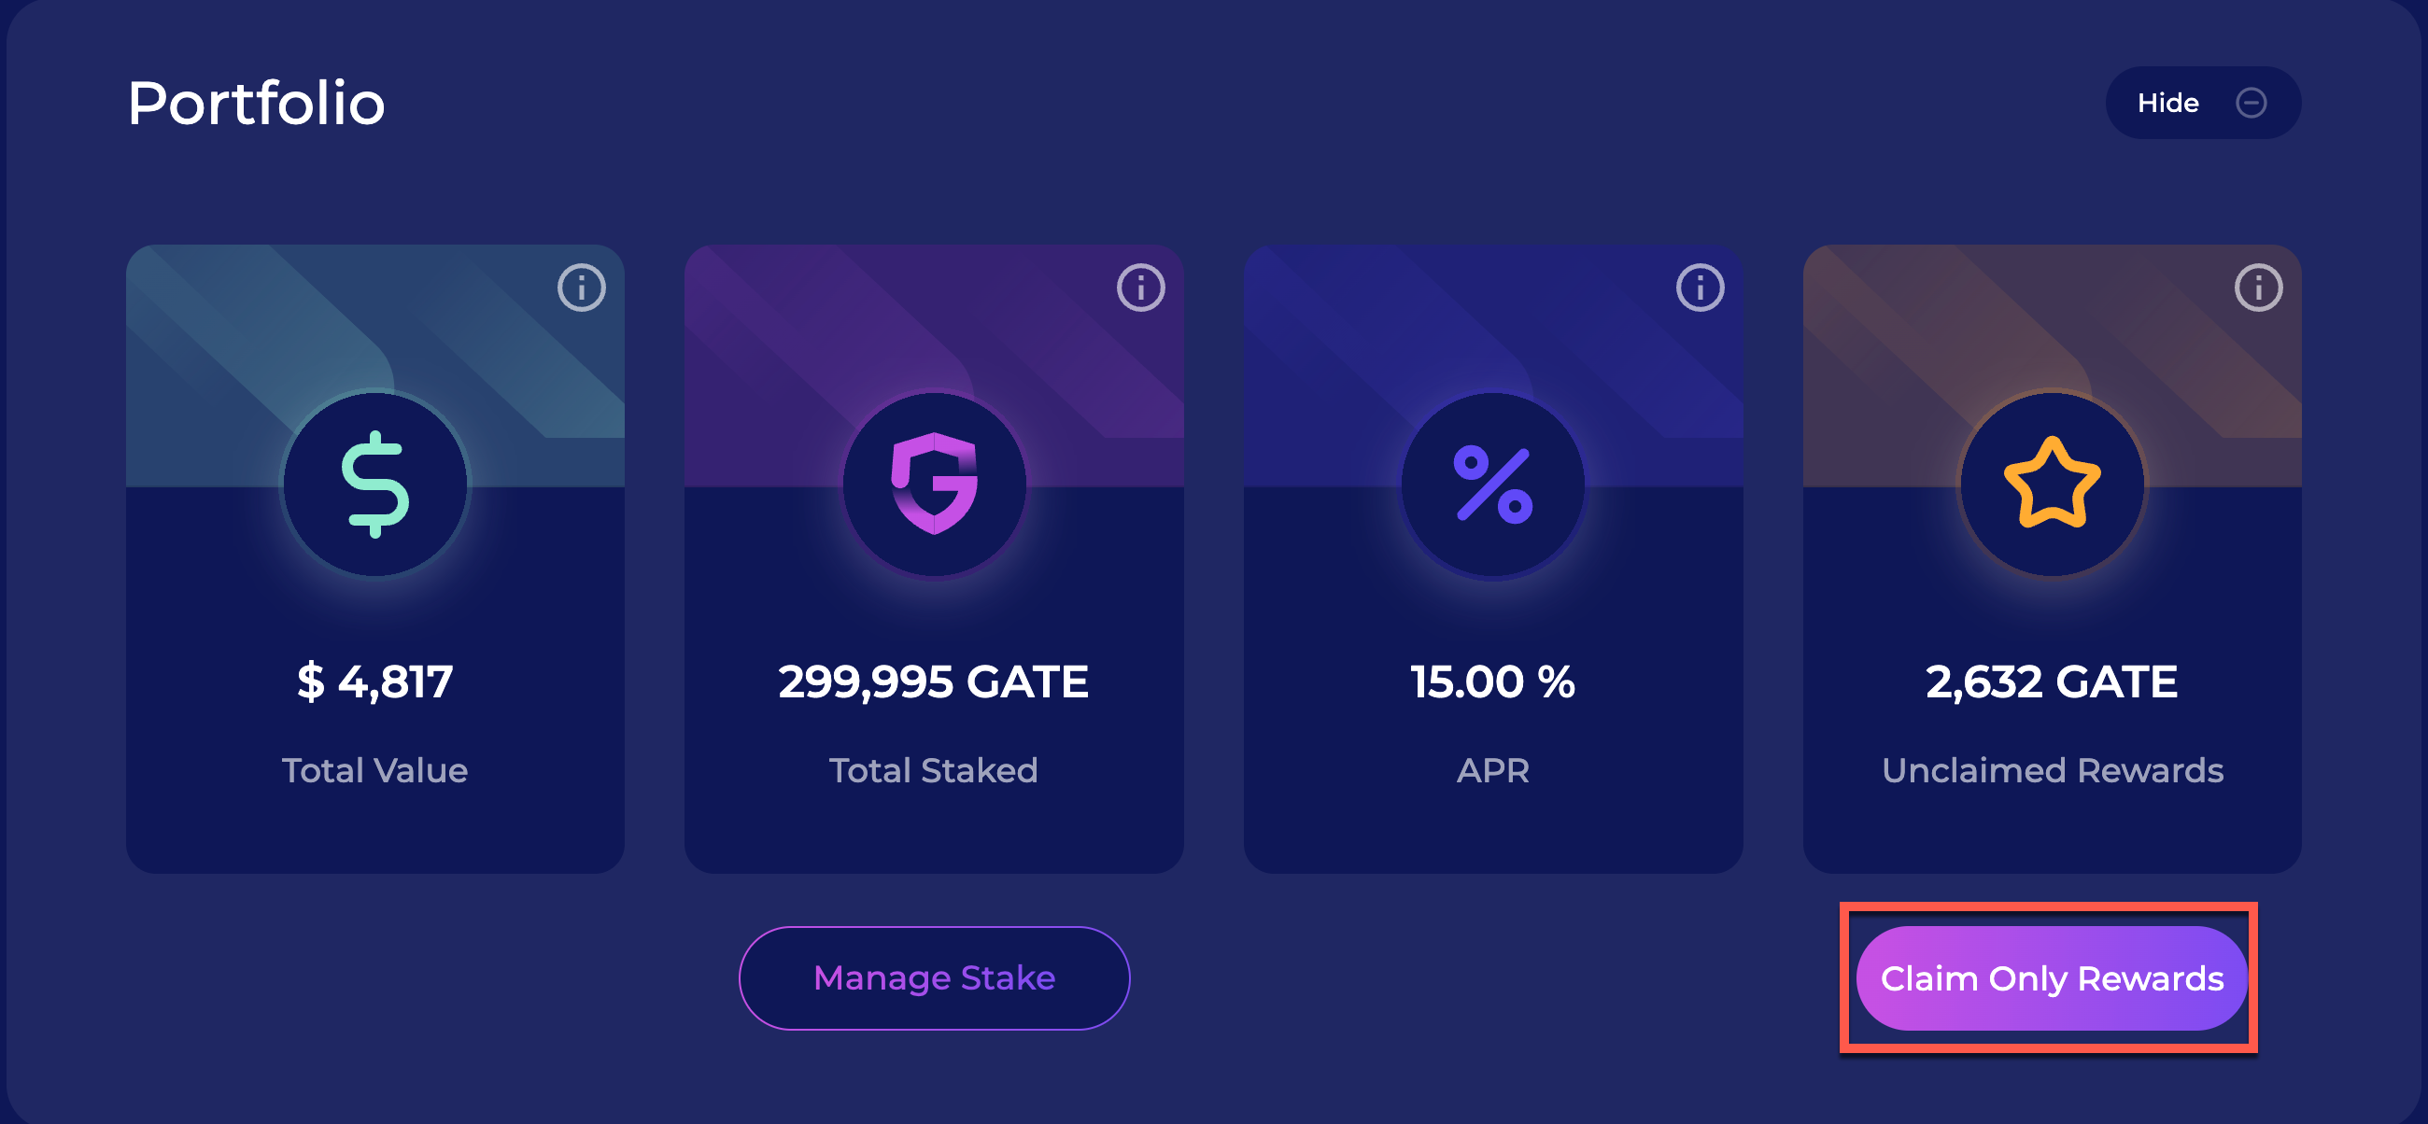Click the 2,632 GATE rewards amount
This screenshot has width=2428, height=1124.
coord(2052,682)
